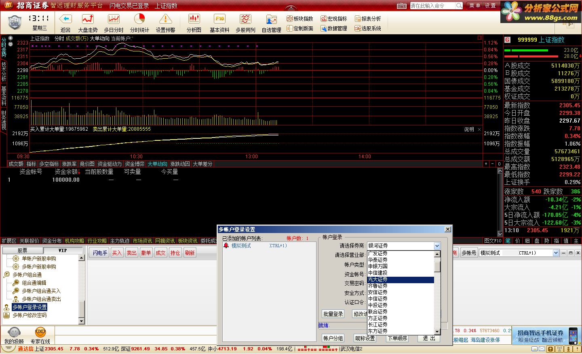Screen dimensions: 582x354
Task: Open 基本资料 F10 icon
Action: [x=219, y=19]
